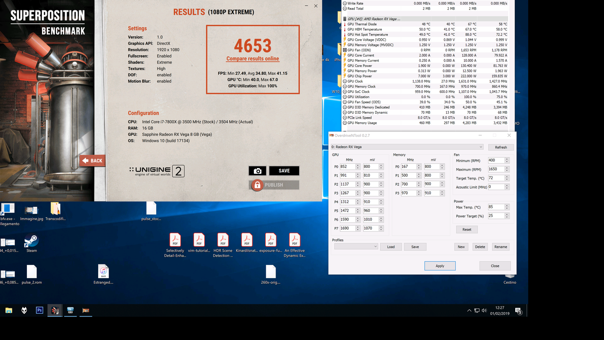This screenshot has height=340, width=604.
Task: Go BACK in the Superposition benchmark
Action: pyautogui.click(x=92, y=161)
